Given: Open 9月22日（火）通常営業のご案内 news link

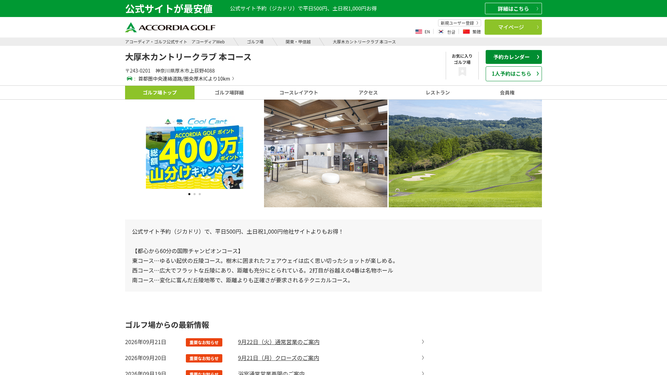Looking at the screenshot, I should (x=279, y=342).
